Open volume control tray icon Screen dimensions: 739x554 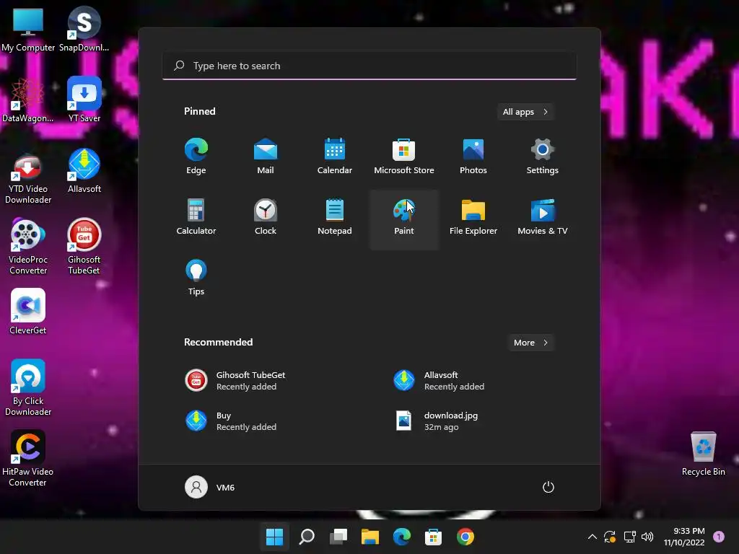pos(647,537)
